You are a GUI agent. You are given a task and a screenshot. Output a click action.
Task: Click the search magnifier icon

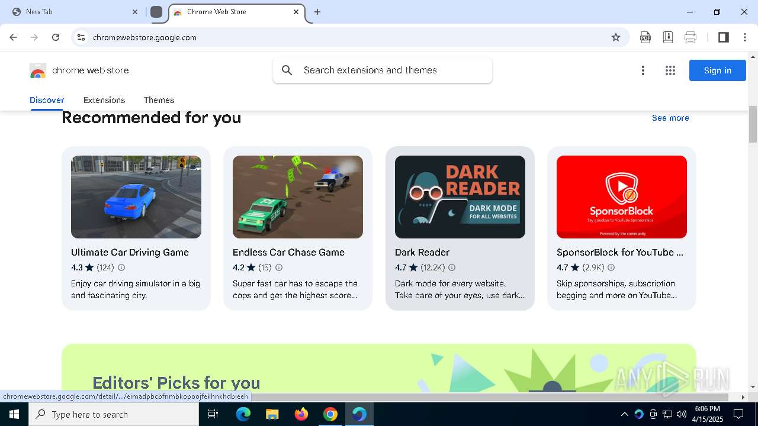point(287,70)
